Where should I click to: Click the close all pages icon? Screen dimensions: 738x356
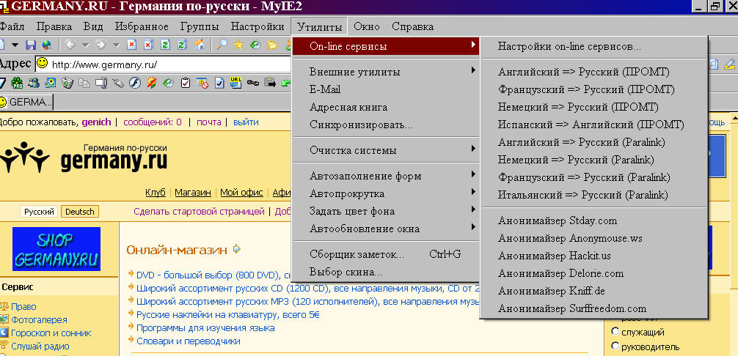coord(149,45)
